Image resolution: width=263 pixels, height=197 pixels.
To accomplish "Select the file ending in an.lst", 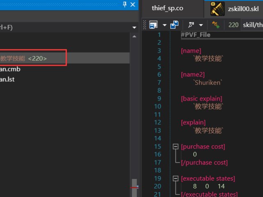I will tap(7, 79).
